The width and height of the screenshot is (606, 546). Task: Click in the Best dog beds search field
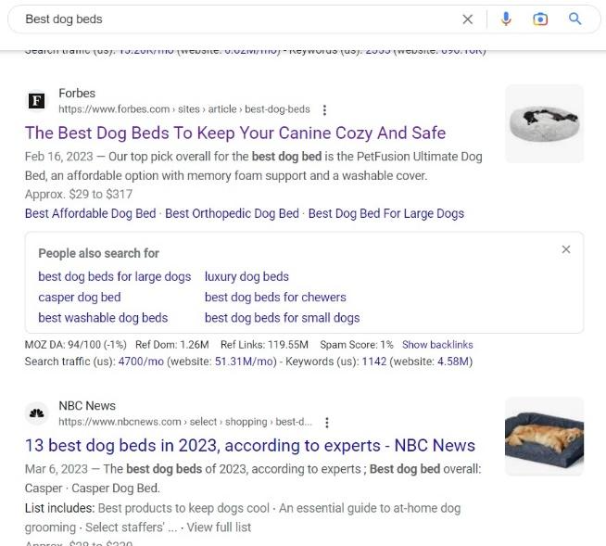[240, 19]
